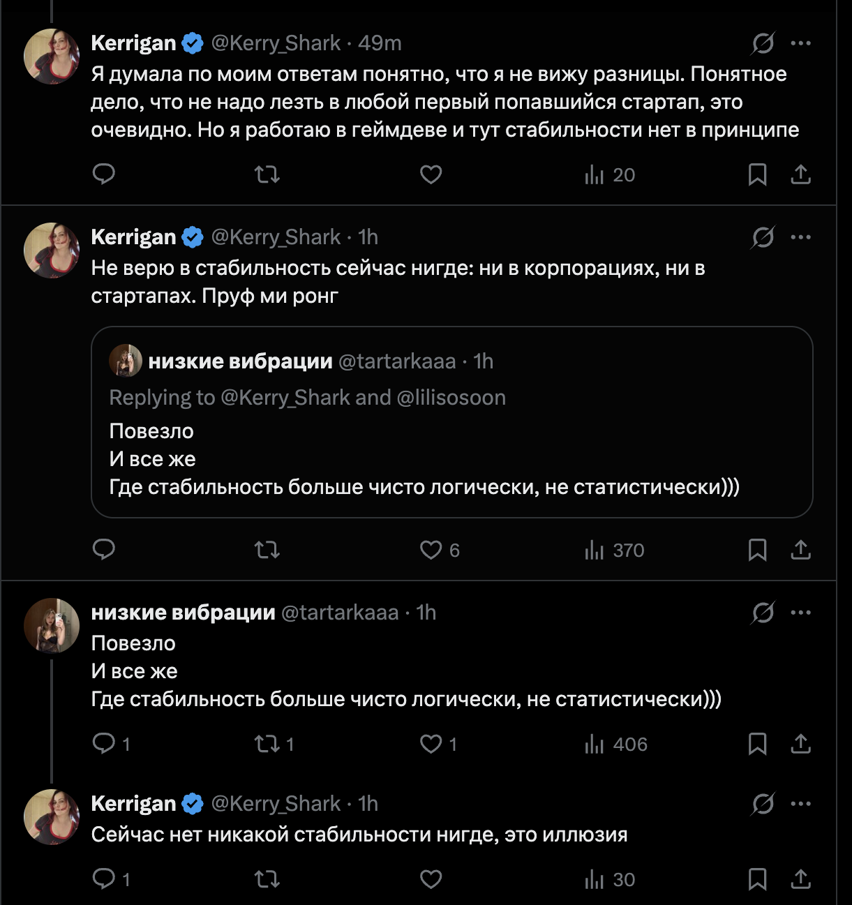Open more options on the quote tweet
852x905 pixels.
click(800, 238)
